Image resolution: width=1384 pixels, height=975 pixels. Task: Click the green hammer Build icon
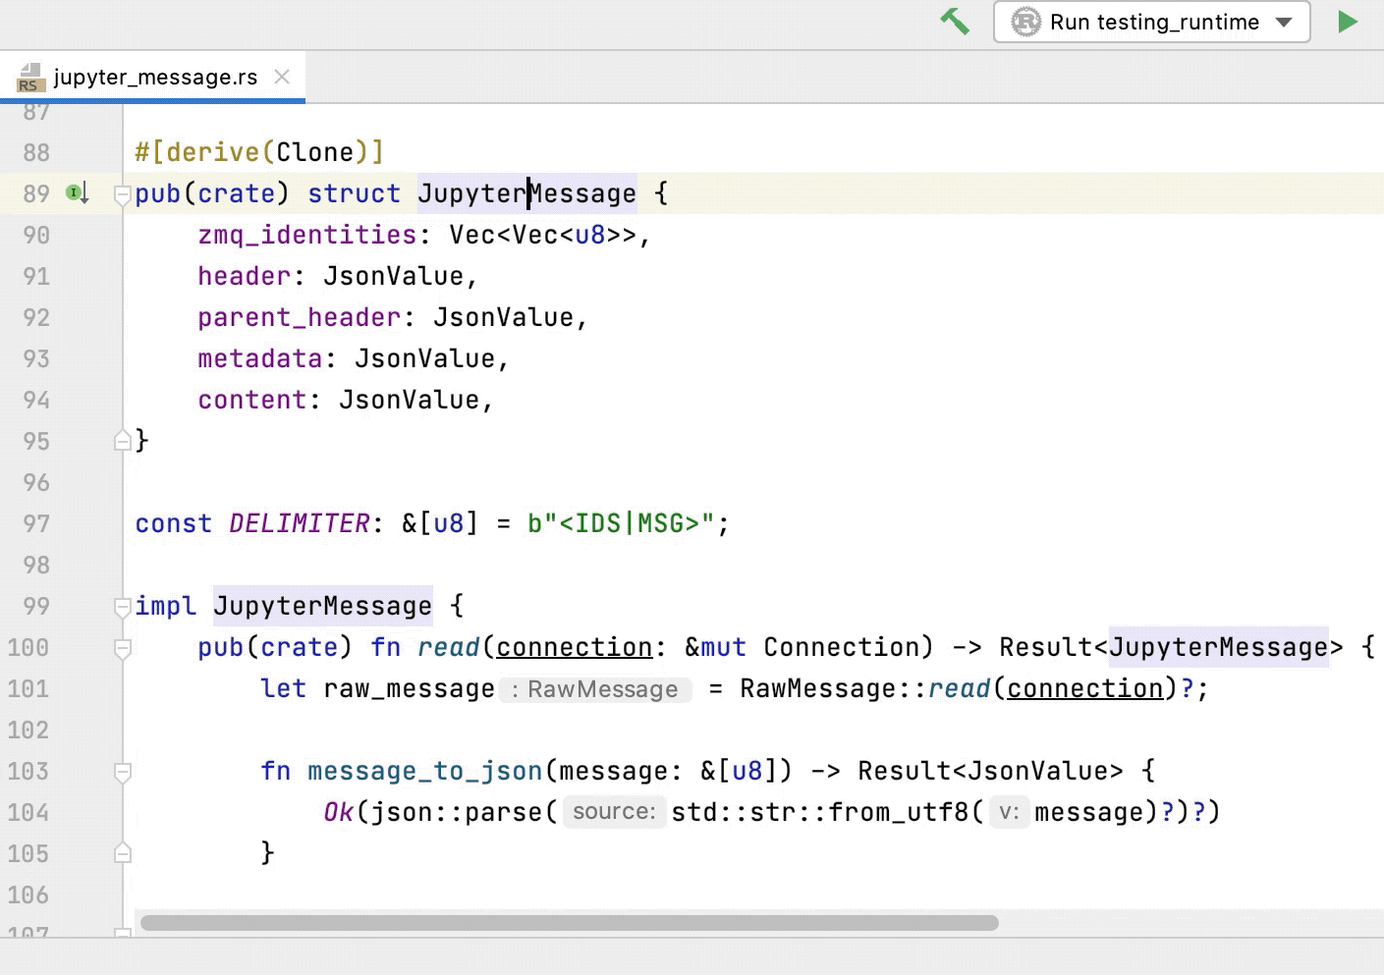point(955,22)
